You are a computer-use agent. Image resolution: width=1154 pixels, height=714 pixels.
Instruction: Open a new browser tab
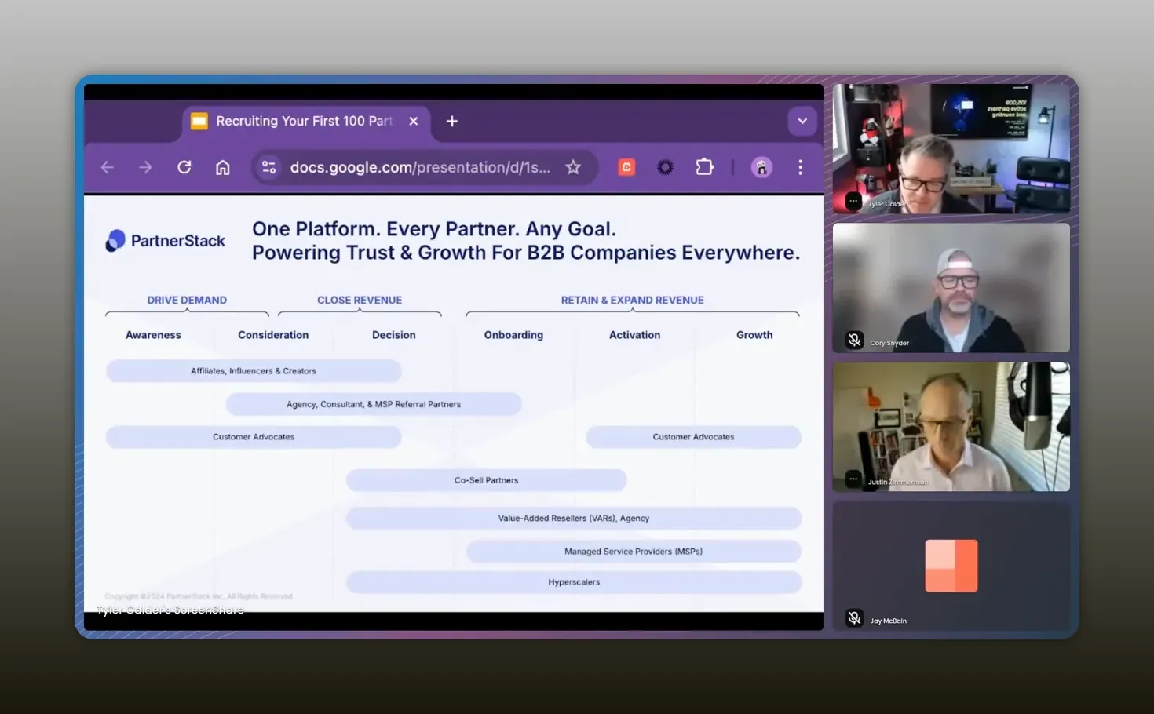[x=451, y=121]
